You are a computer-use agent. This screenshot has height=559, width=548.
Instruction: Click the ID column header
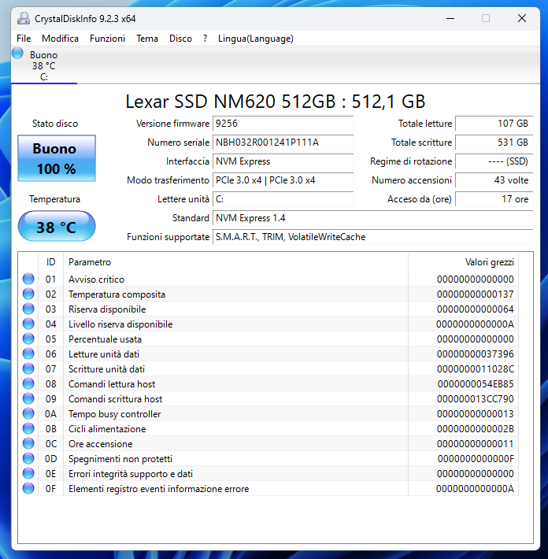pyautogui.click(x=50, y=262)
